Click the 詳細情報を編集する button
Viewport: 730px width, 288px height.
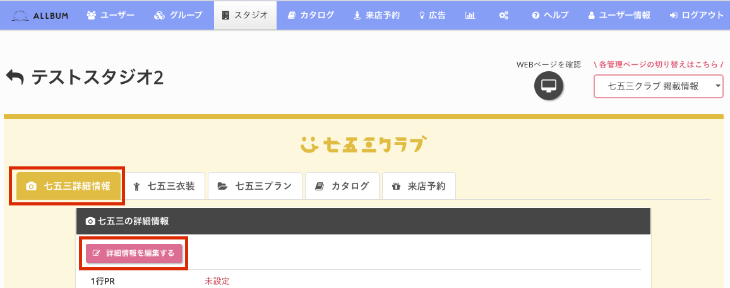tap(134, 253)
